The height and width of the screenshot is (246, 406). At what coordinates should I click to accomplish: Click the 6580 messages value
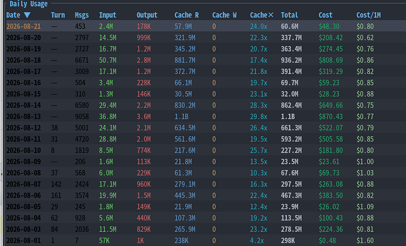click(x=82, y=105)
